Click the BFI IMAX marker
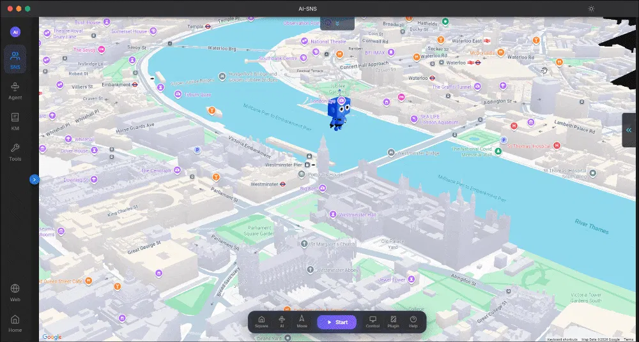 pyautogui.click(x=391, y=52)
